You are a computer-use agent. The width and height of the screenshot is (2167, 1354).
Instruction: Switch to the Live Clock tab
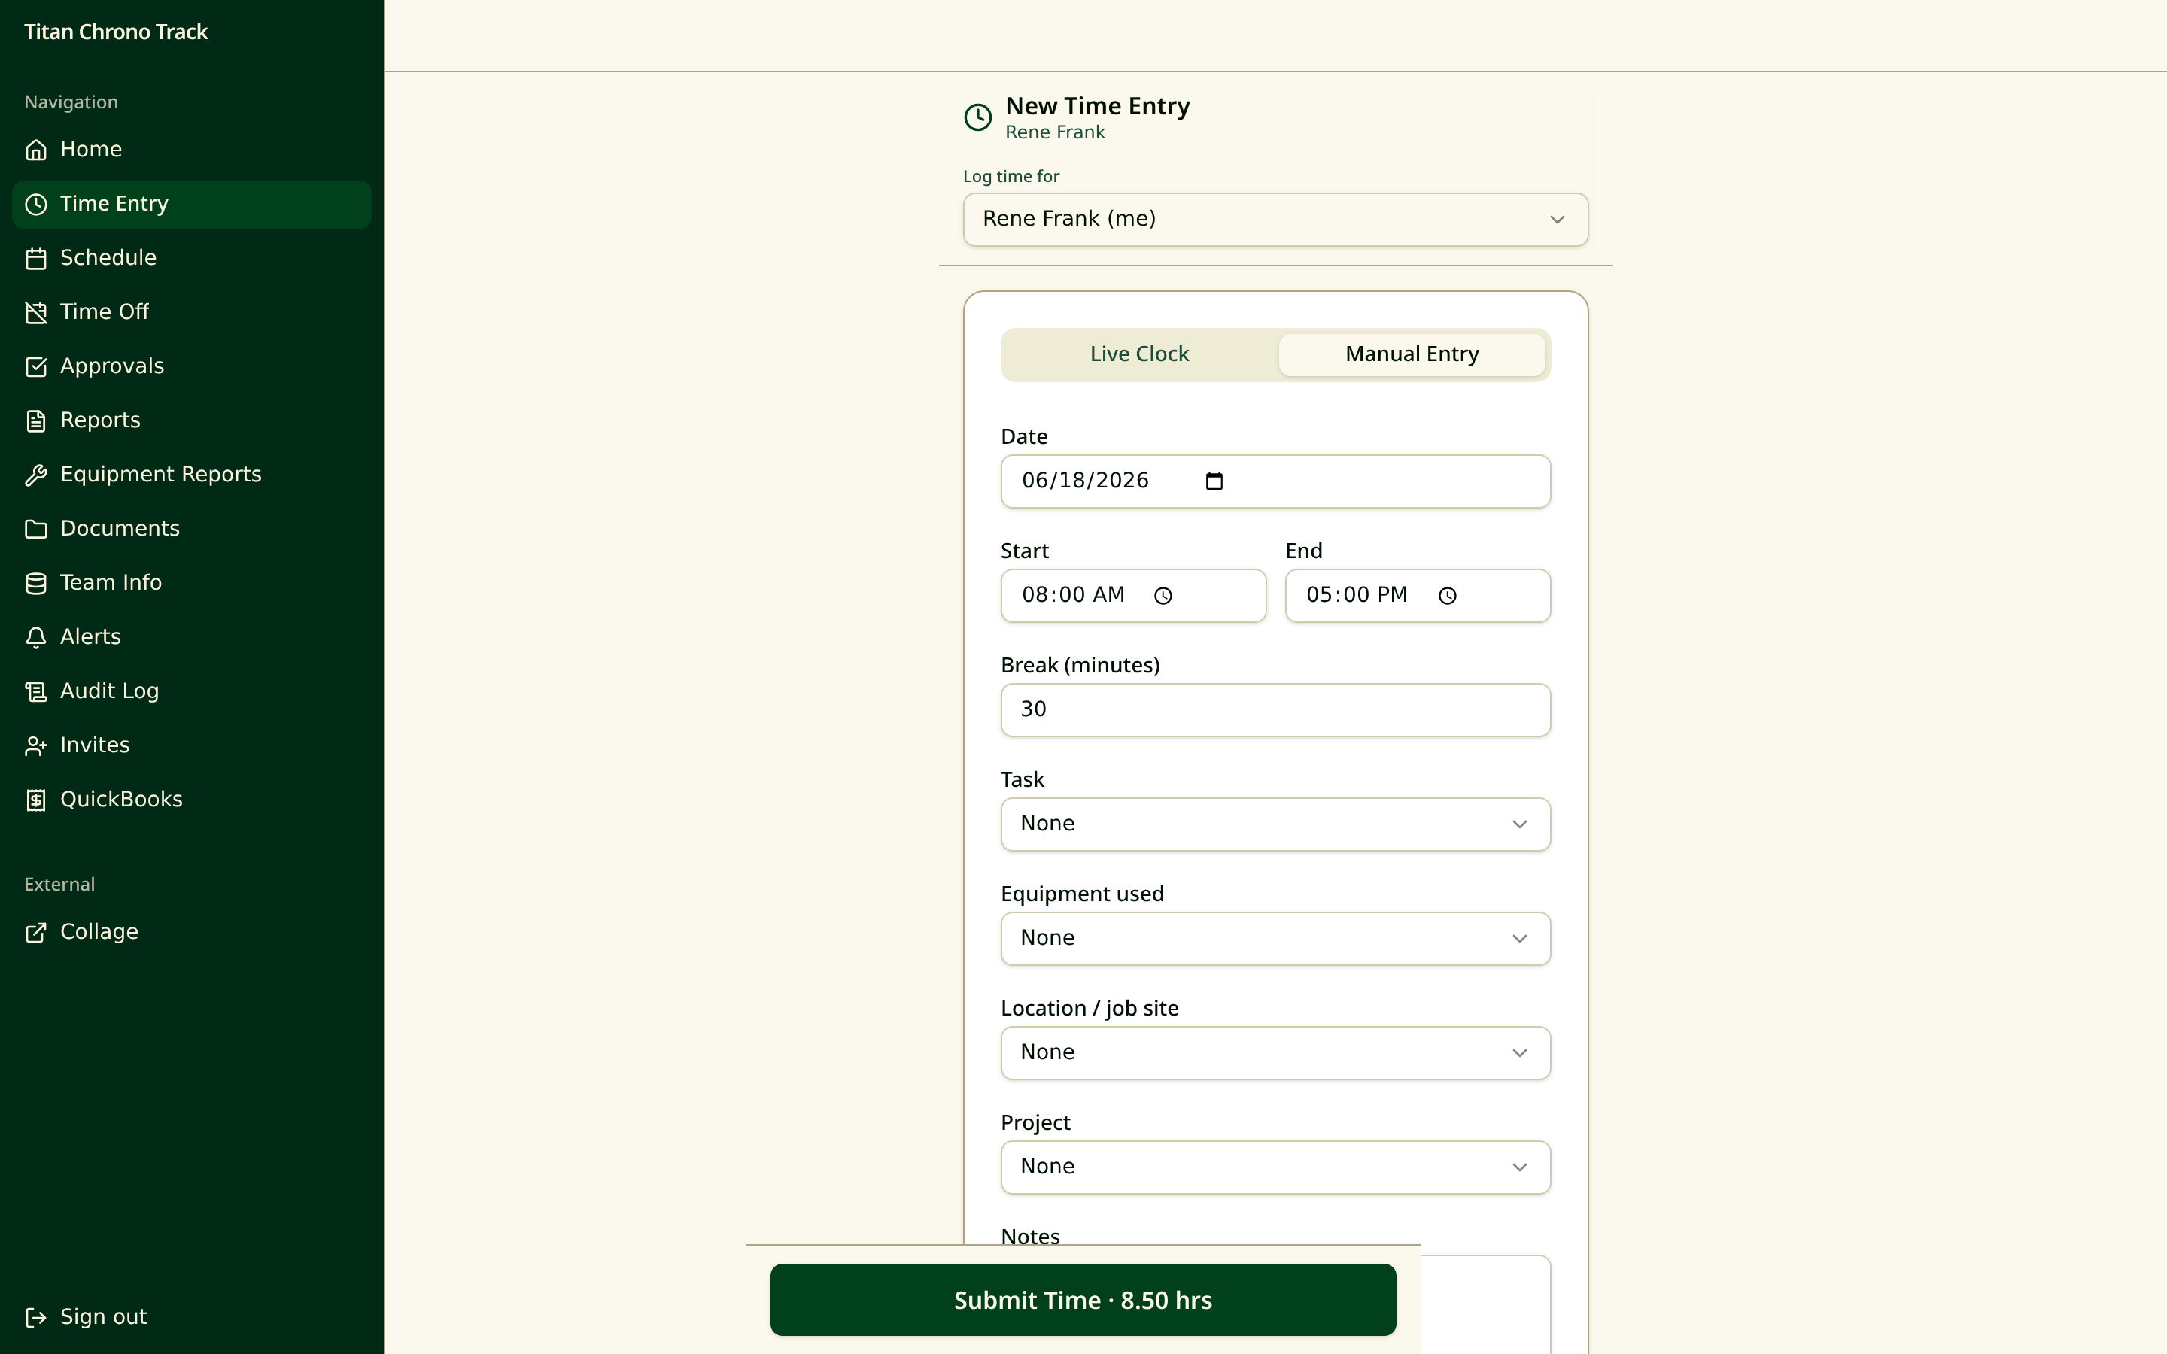pyautogui.click(x=1139, y=354)
